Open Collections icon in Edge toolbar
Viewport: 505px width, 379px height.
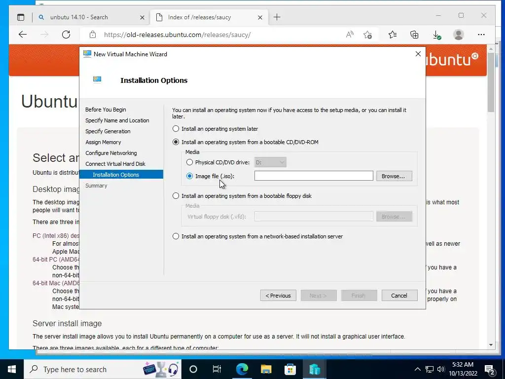(x=414, y=35)
